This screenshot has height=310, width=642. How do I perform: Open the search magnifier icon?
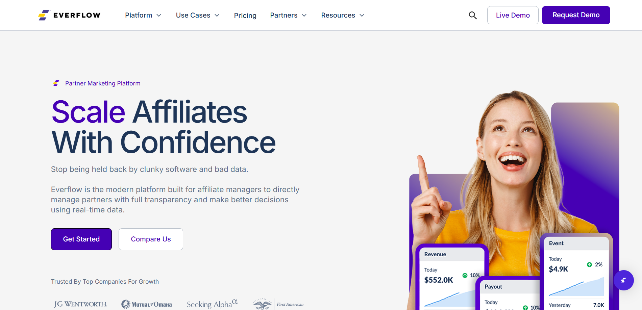pyautogui.click(x=473, y=15)
